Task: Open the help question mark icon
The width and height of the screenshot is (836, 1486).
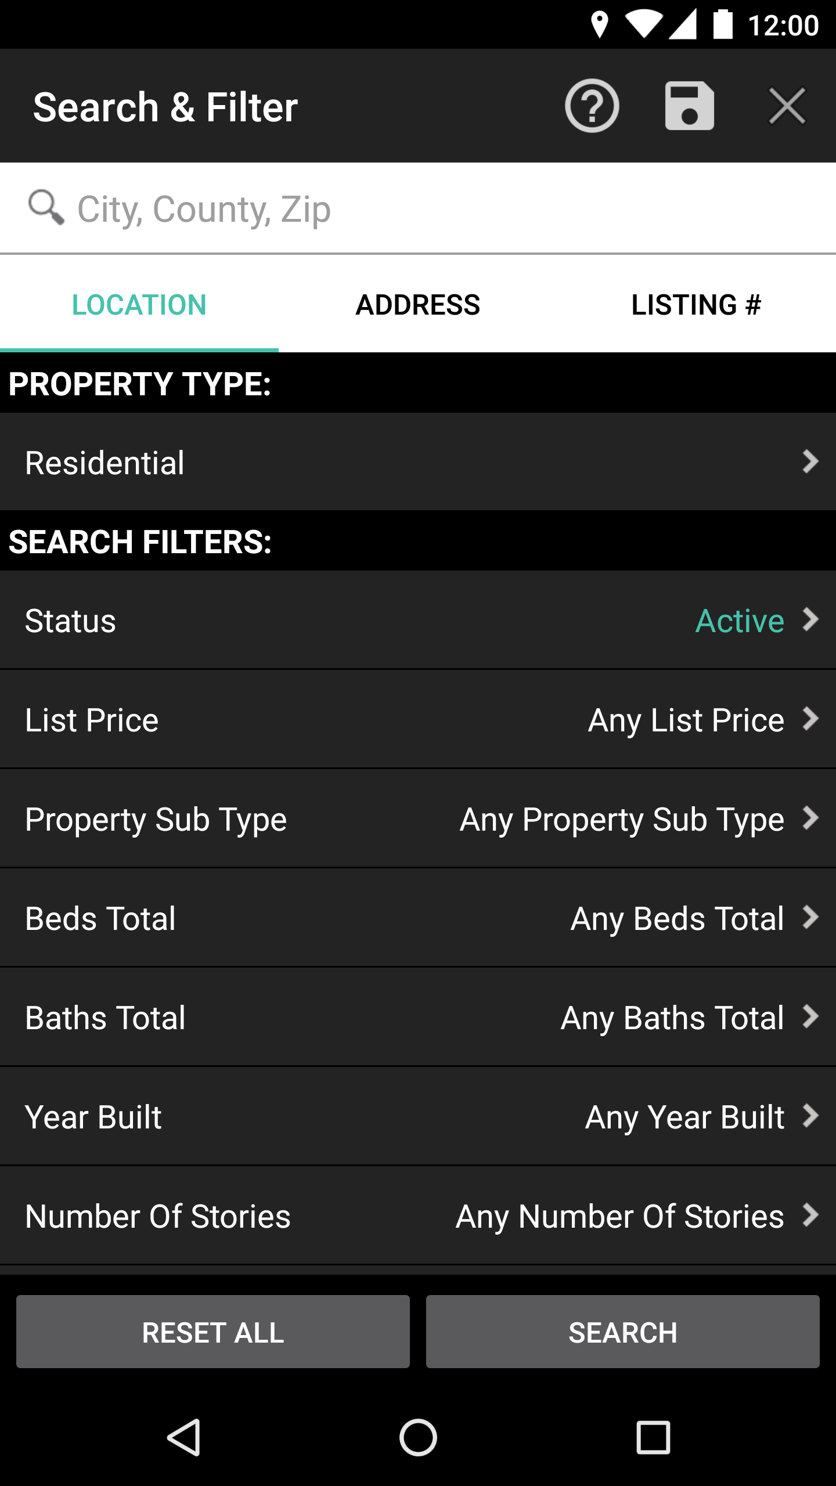Action: (592, 106)
